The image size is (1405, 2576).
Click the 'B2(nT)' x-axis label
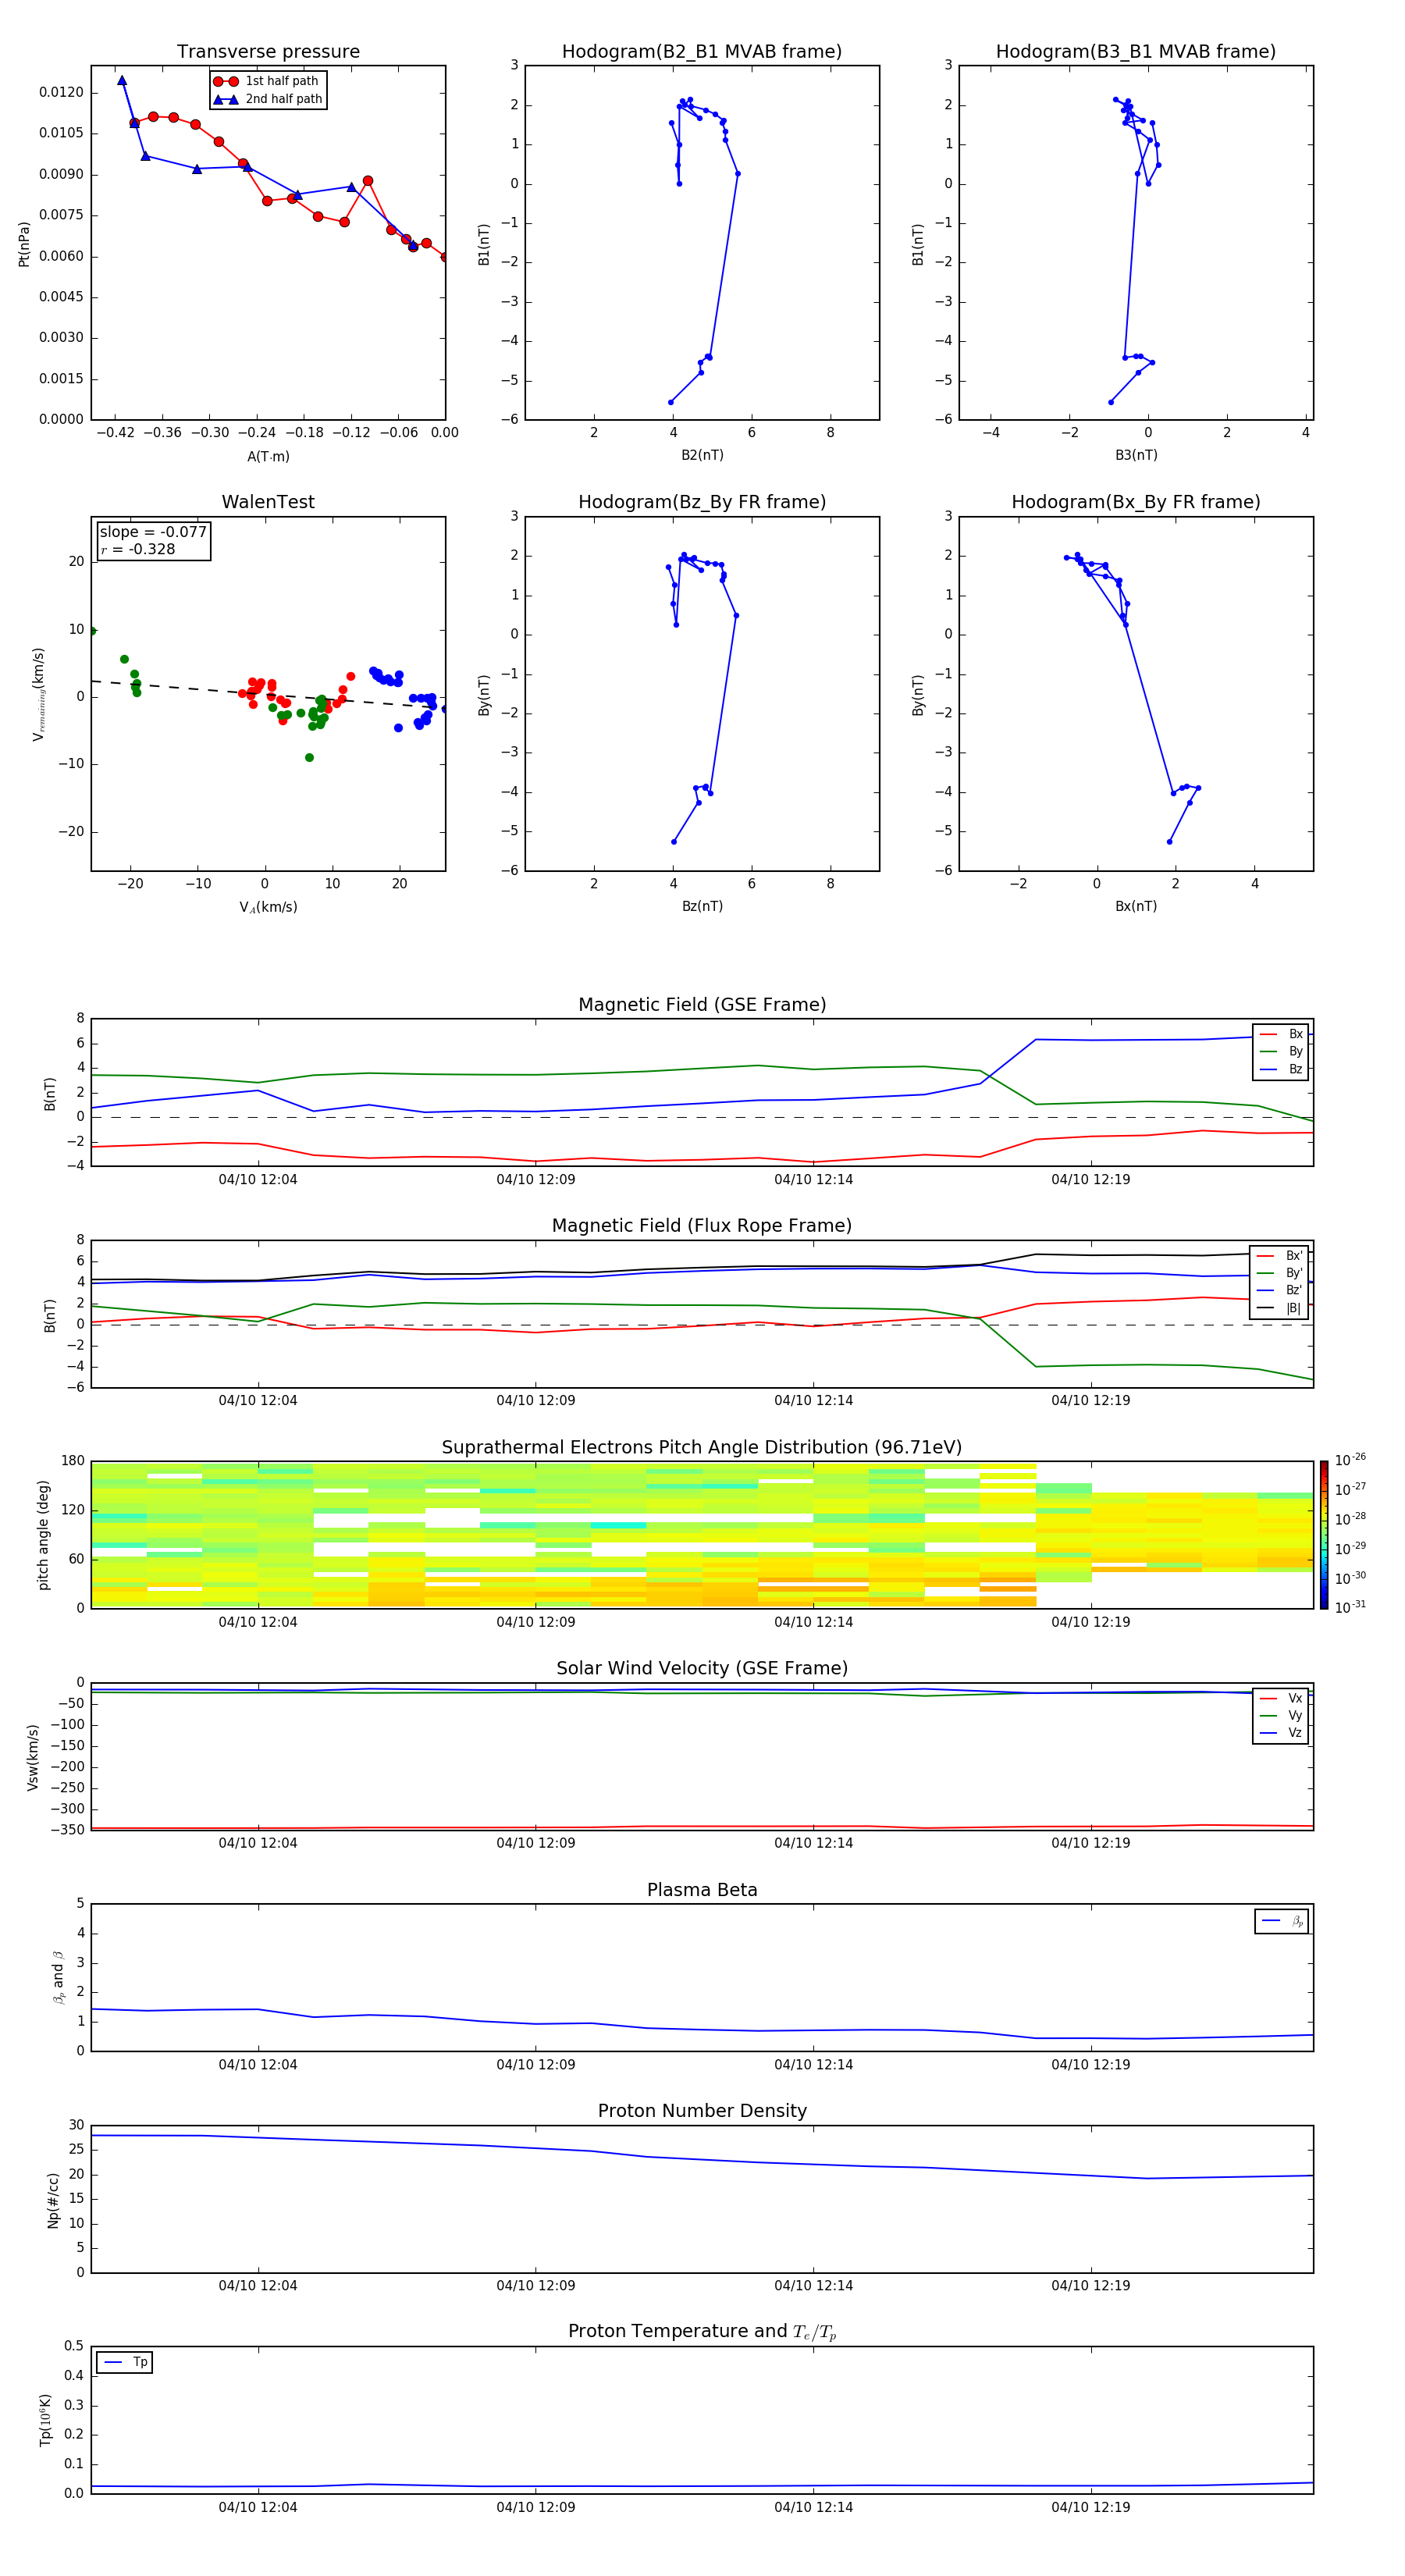(x=702, y=455)
